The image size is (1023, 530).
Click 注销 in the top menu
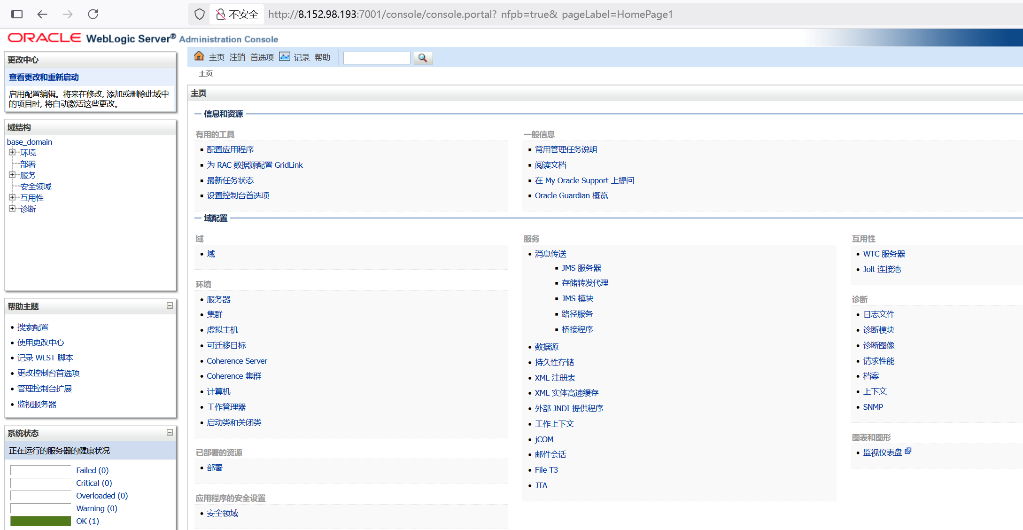(237, 57)
